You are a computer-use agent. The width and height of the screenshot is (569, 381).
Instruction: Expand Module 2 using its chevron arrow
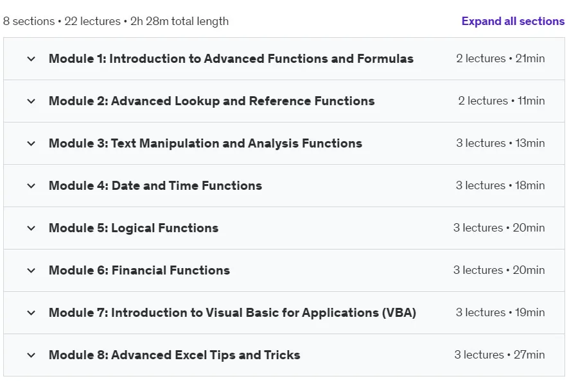click(31, 101)
